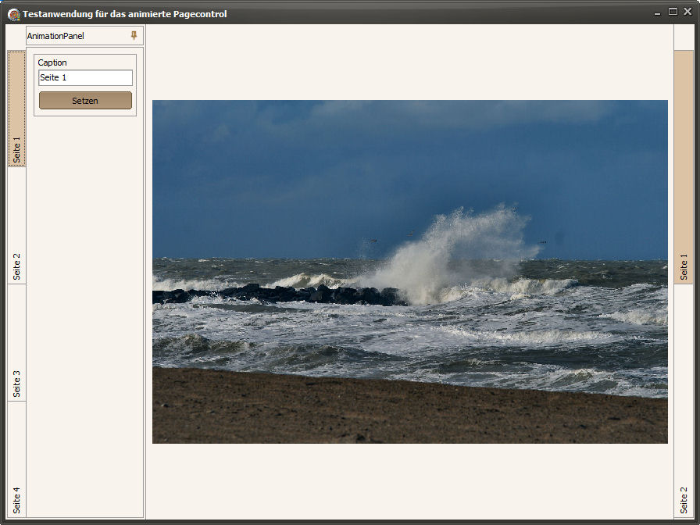Image resolution: width=700 pixels, height=525 pixels.
Task: Switch to left 'Seite 2' tab
Action: point(16,227)
